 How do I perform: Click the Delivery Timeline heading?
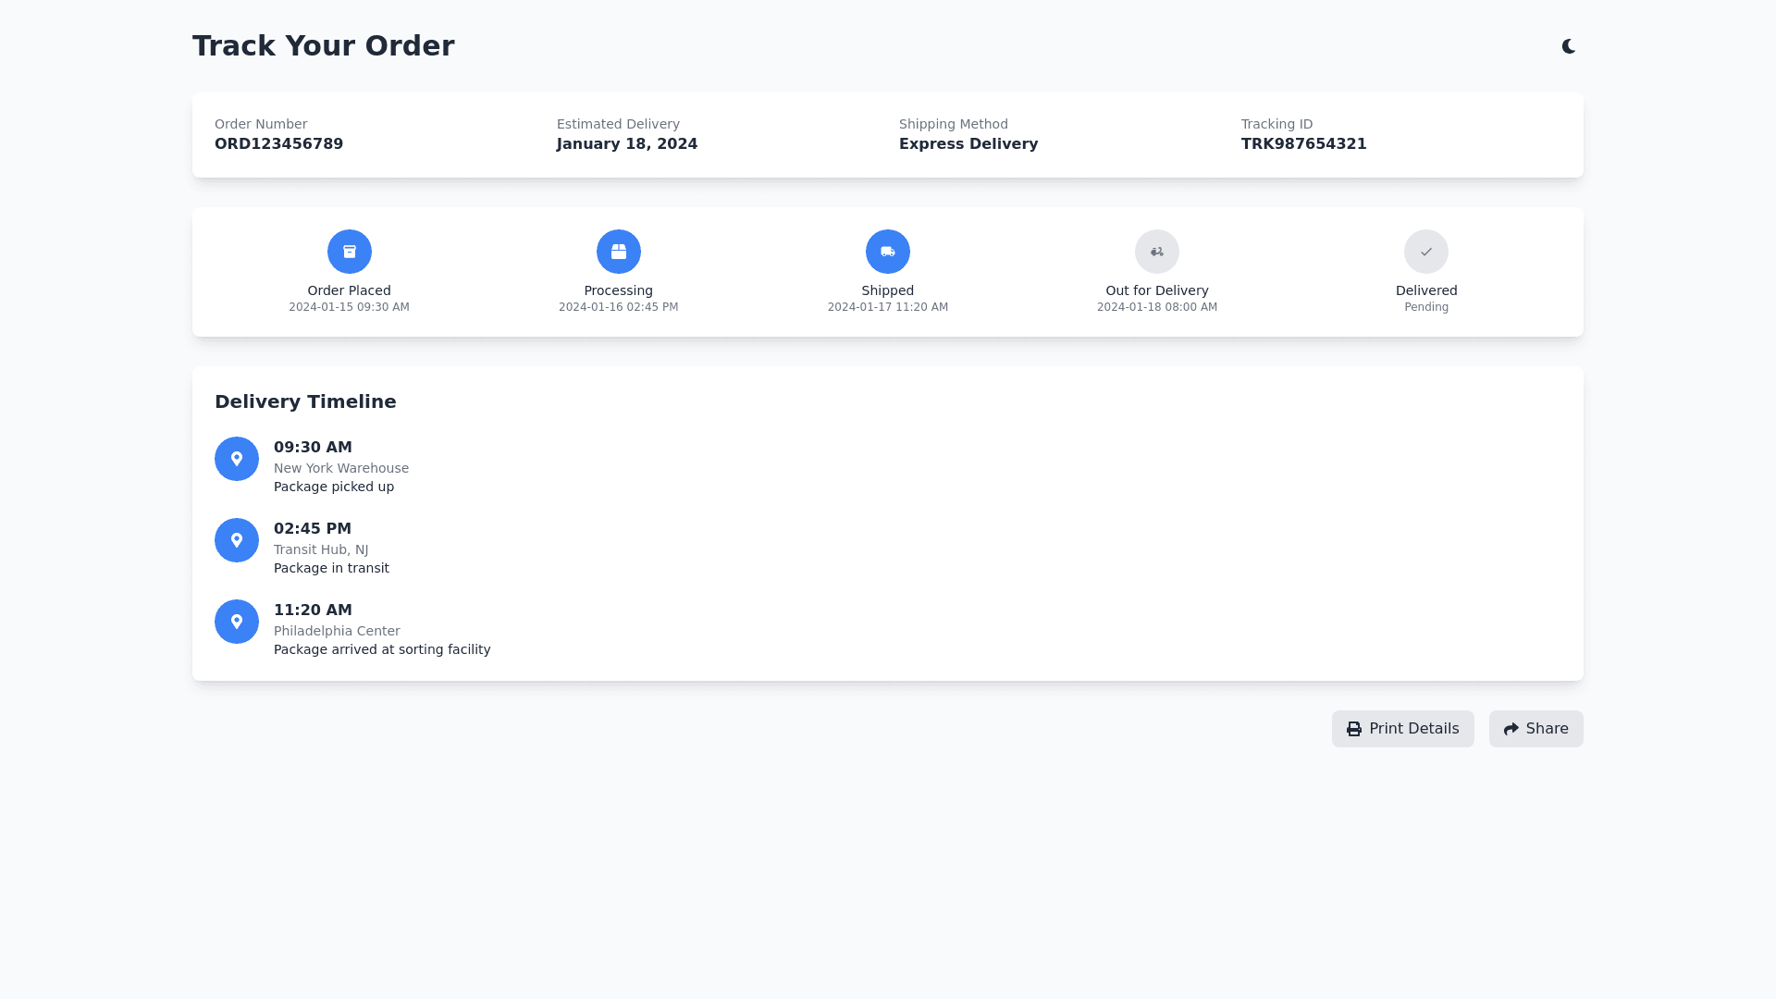click(305, 401)
